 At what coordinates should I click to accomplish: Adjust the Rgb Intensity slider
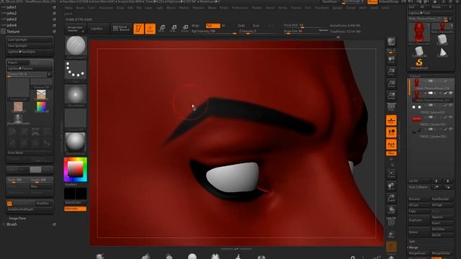[214, 31]
